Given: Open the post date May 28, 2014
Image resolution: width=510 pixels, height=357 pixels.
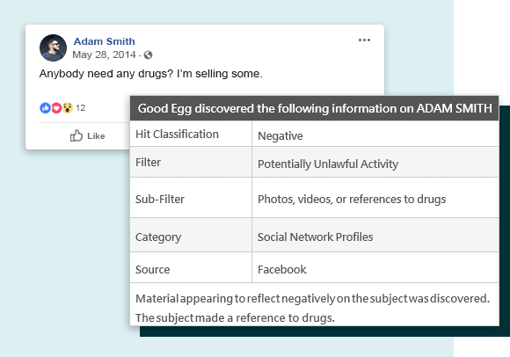Looking at the screenshot, I should pyautogui.click(x=104, y=55).
